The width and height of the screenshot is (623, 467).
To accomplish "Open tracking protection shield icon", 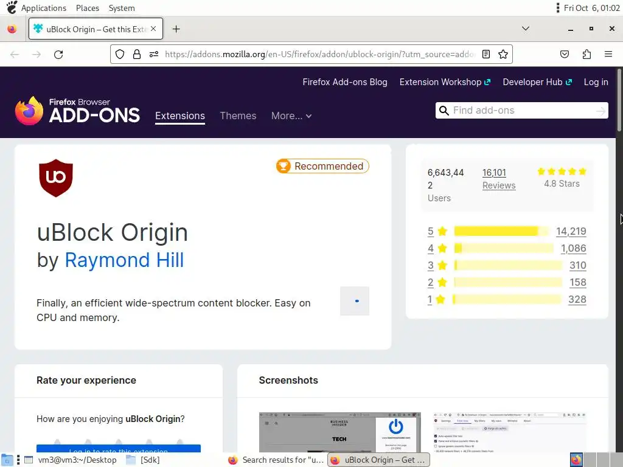I will pos(120,54).
